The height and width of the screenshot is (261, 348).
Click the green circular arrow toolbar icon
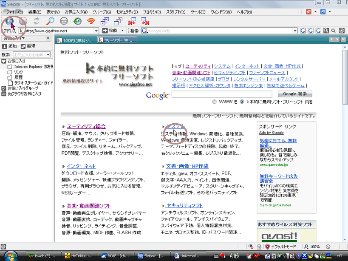tap(77, 21)
